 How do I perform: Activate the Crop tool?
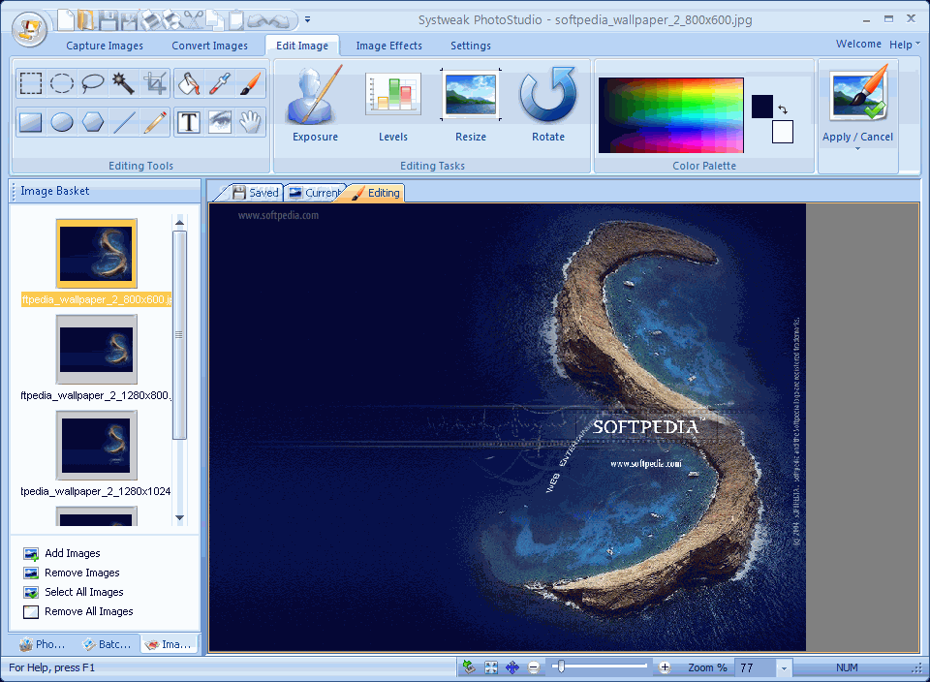pyautogui.click(x=155, y=83)
